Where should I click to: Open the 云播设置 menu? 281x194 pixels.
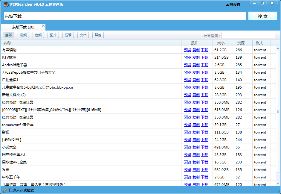tap(233, 4)
